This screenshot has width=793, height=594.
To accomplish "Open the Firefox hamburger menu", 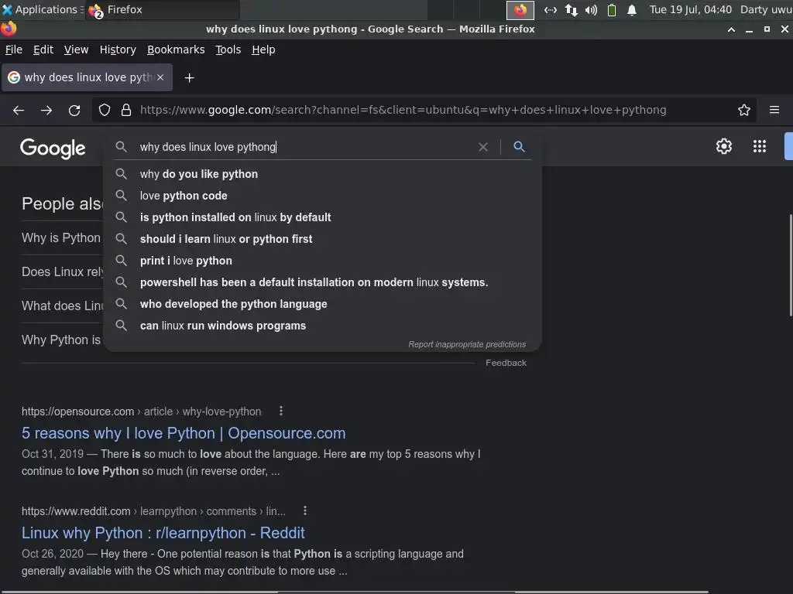I will (x=774, y=110).
